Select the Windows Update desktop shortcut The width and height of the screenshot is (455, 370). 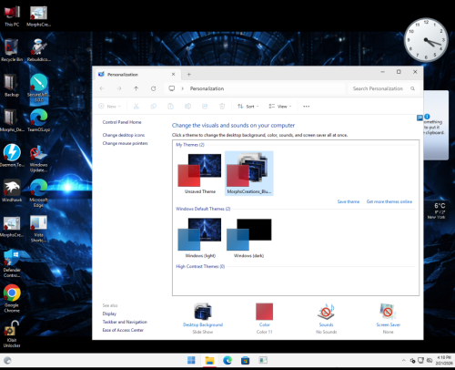[x=39, y=159]
